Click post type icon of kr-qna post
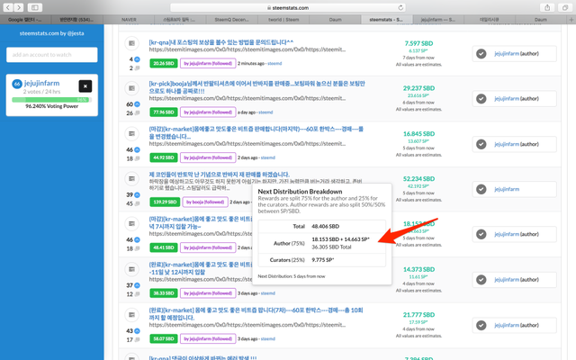 pos(132,43)
